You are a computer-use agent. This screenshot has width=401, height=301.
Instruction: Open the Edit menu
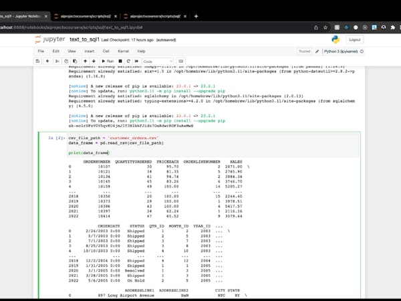[55, 52]
